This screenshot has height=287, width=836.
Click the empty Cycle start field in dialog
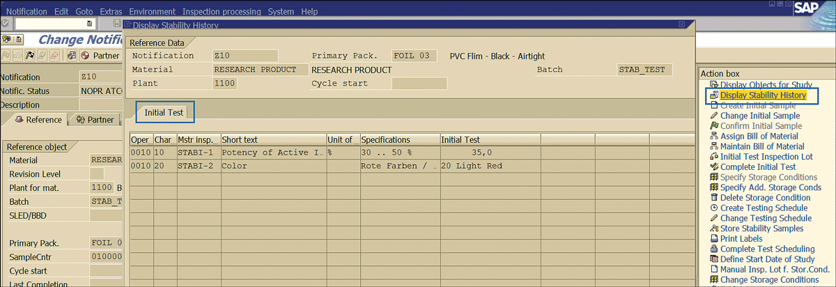pos(419,84)
